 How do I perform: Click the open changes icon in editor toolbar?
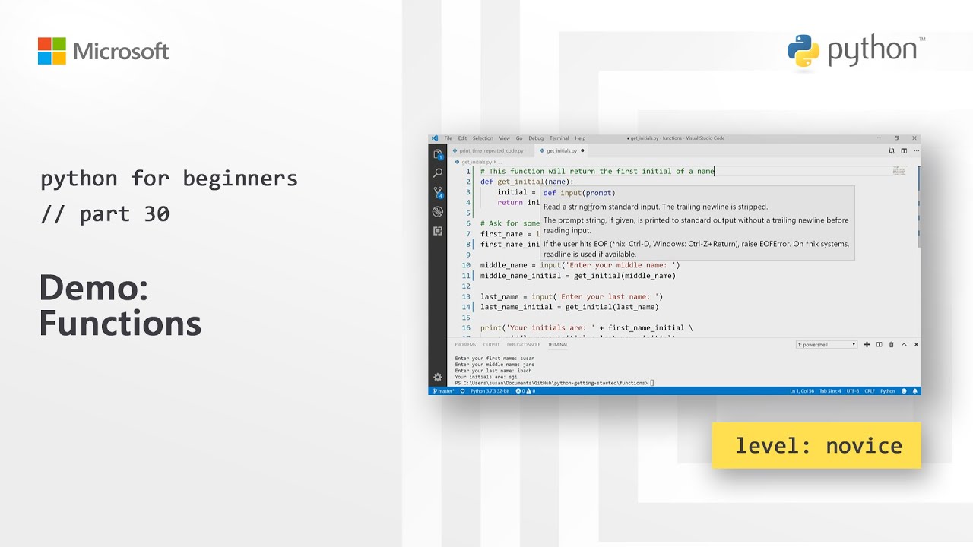(892, 150)
